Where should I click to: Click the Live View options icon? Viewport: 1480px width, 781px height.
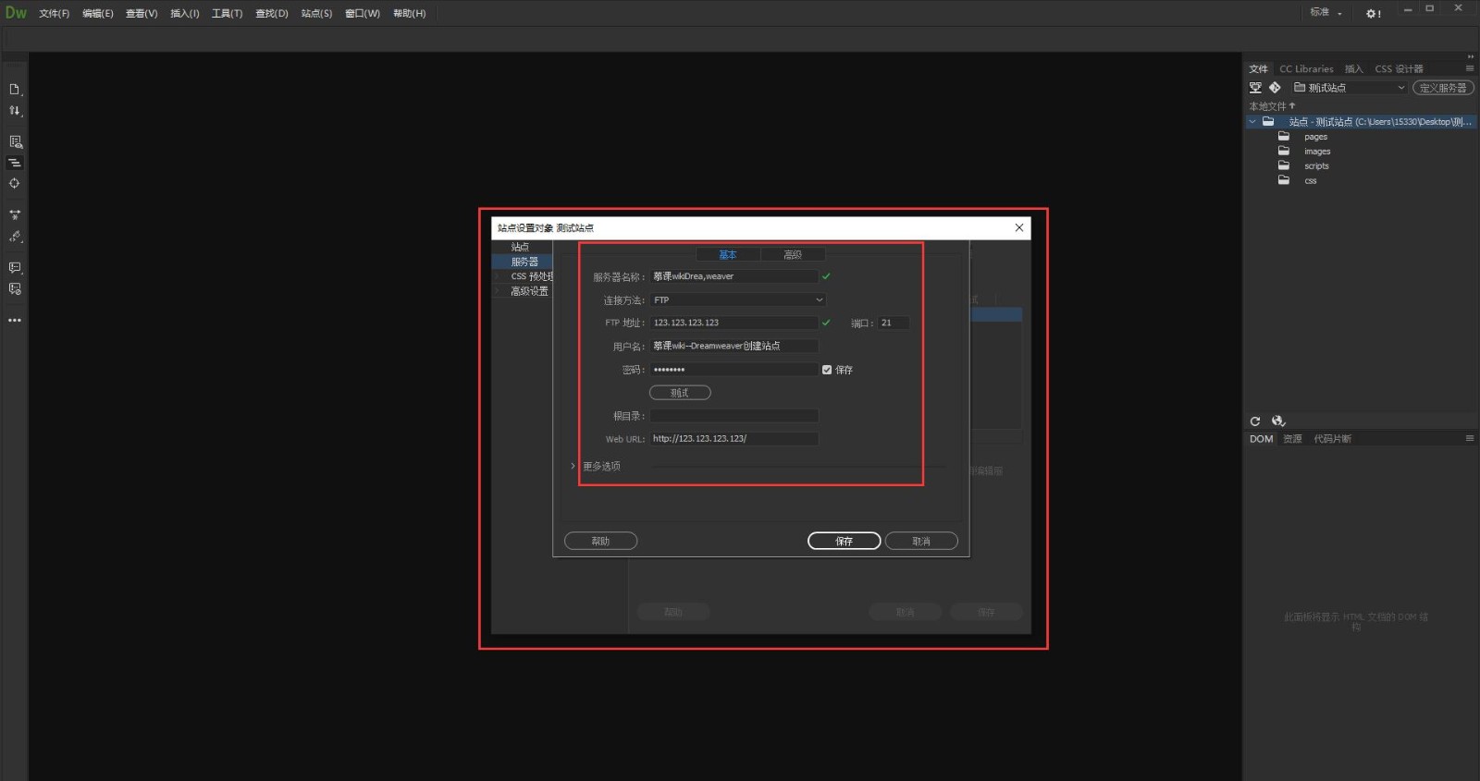[15, 141]
